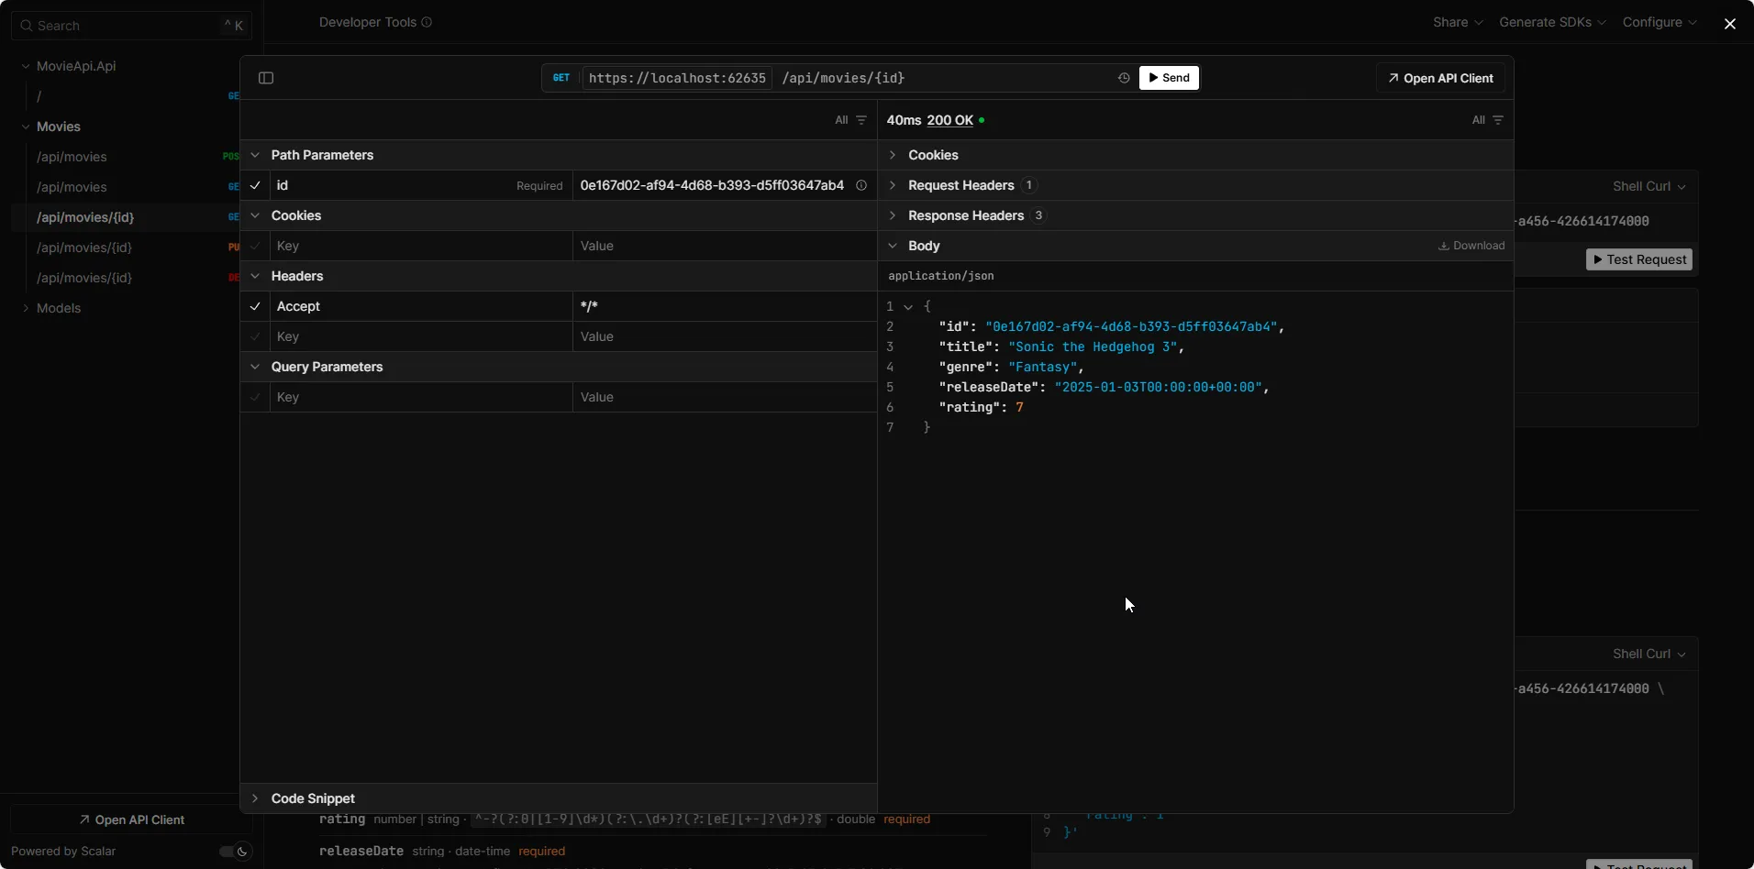Toggle the dark mode switch near Powered by Scalar
The height and width of the screenshot is (869, 1754).
(x=231, y=851)
